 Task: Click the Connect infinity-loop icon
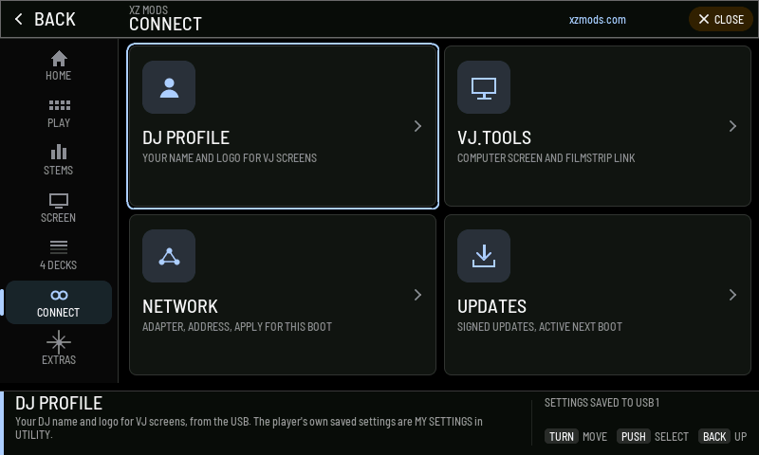(x=59, y=295)
